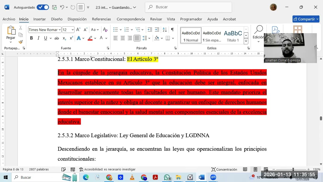Switch to Read mode view
This screenshot has width=323, height=182.
[245, 169]
